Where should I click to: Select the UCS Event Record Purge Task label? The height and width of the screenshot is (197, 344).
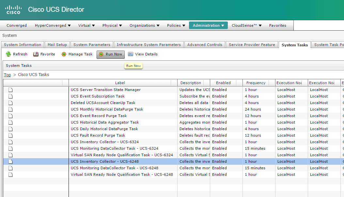99,116
